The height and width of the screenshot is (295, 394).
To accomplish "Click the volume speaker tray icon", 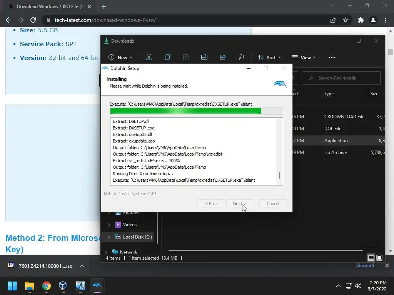I will 358,286.
